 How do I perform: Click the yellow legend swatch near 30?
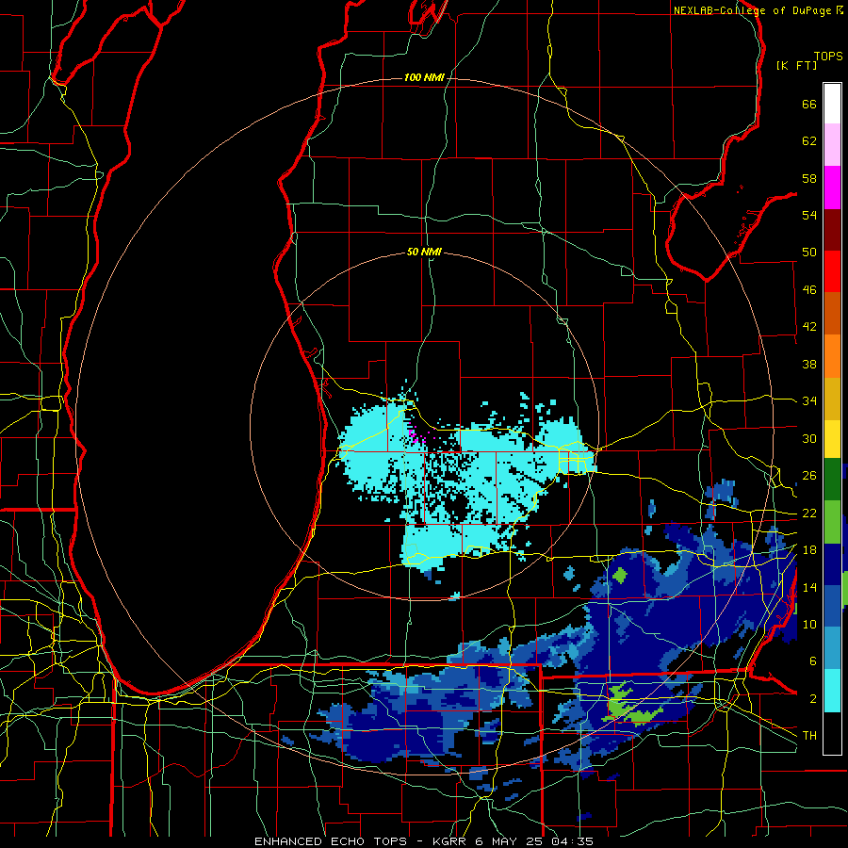pos(832,438)
